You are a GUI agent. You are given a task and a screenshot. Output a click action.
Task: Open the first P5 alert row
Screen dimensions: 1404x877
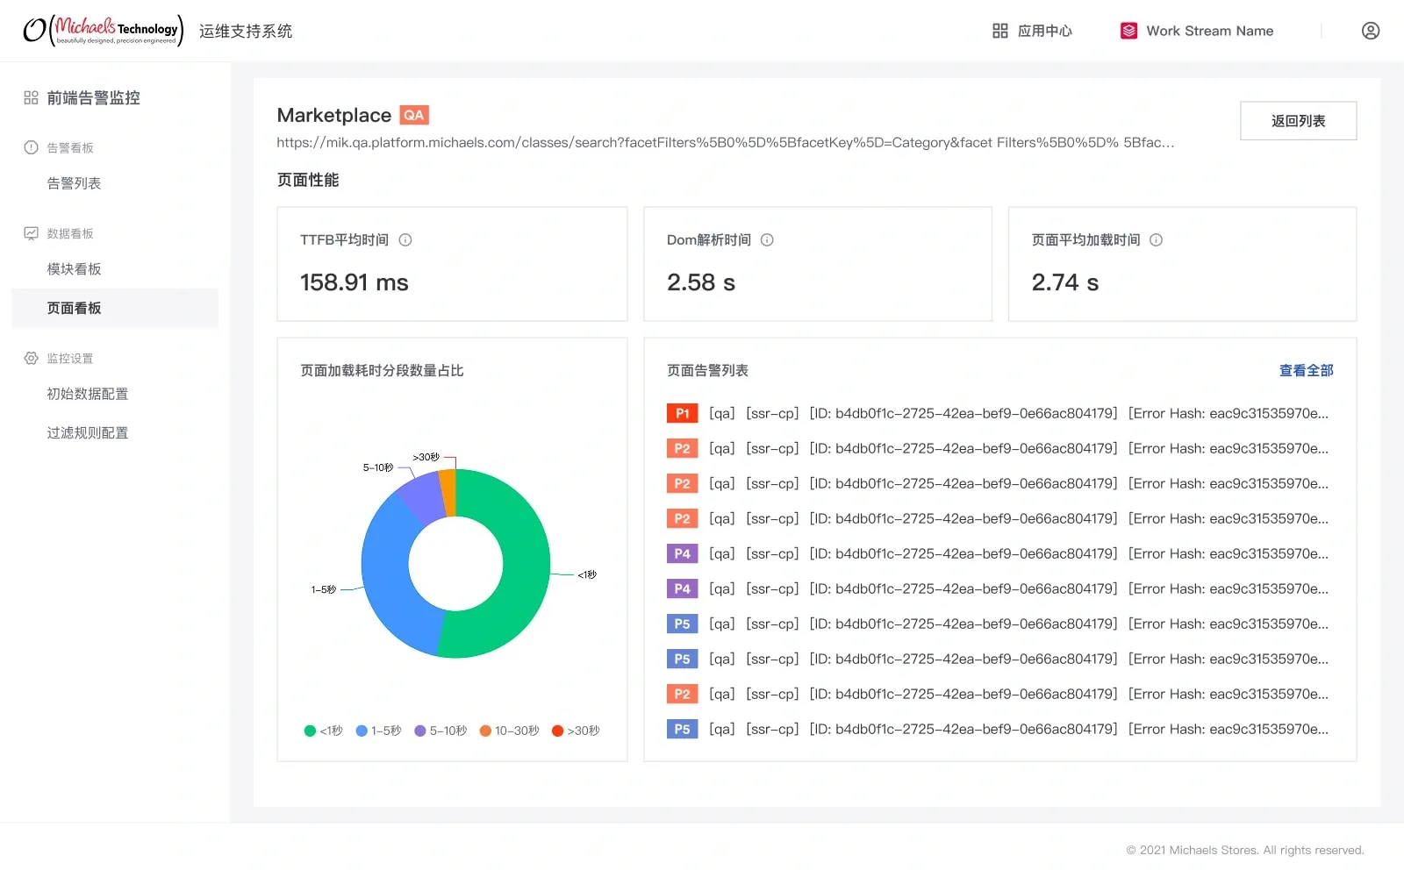[x=998, y=624]
